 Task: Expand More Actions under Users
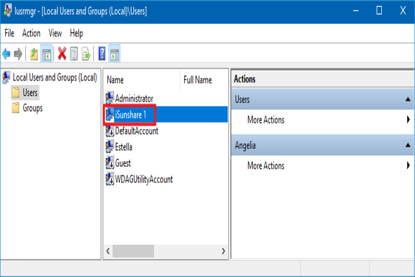266,120
